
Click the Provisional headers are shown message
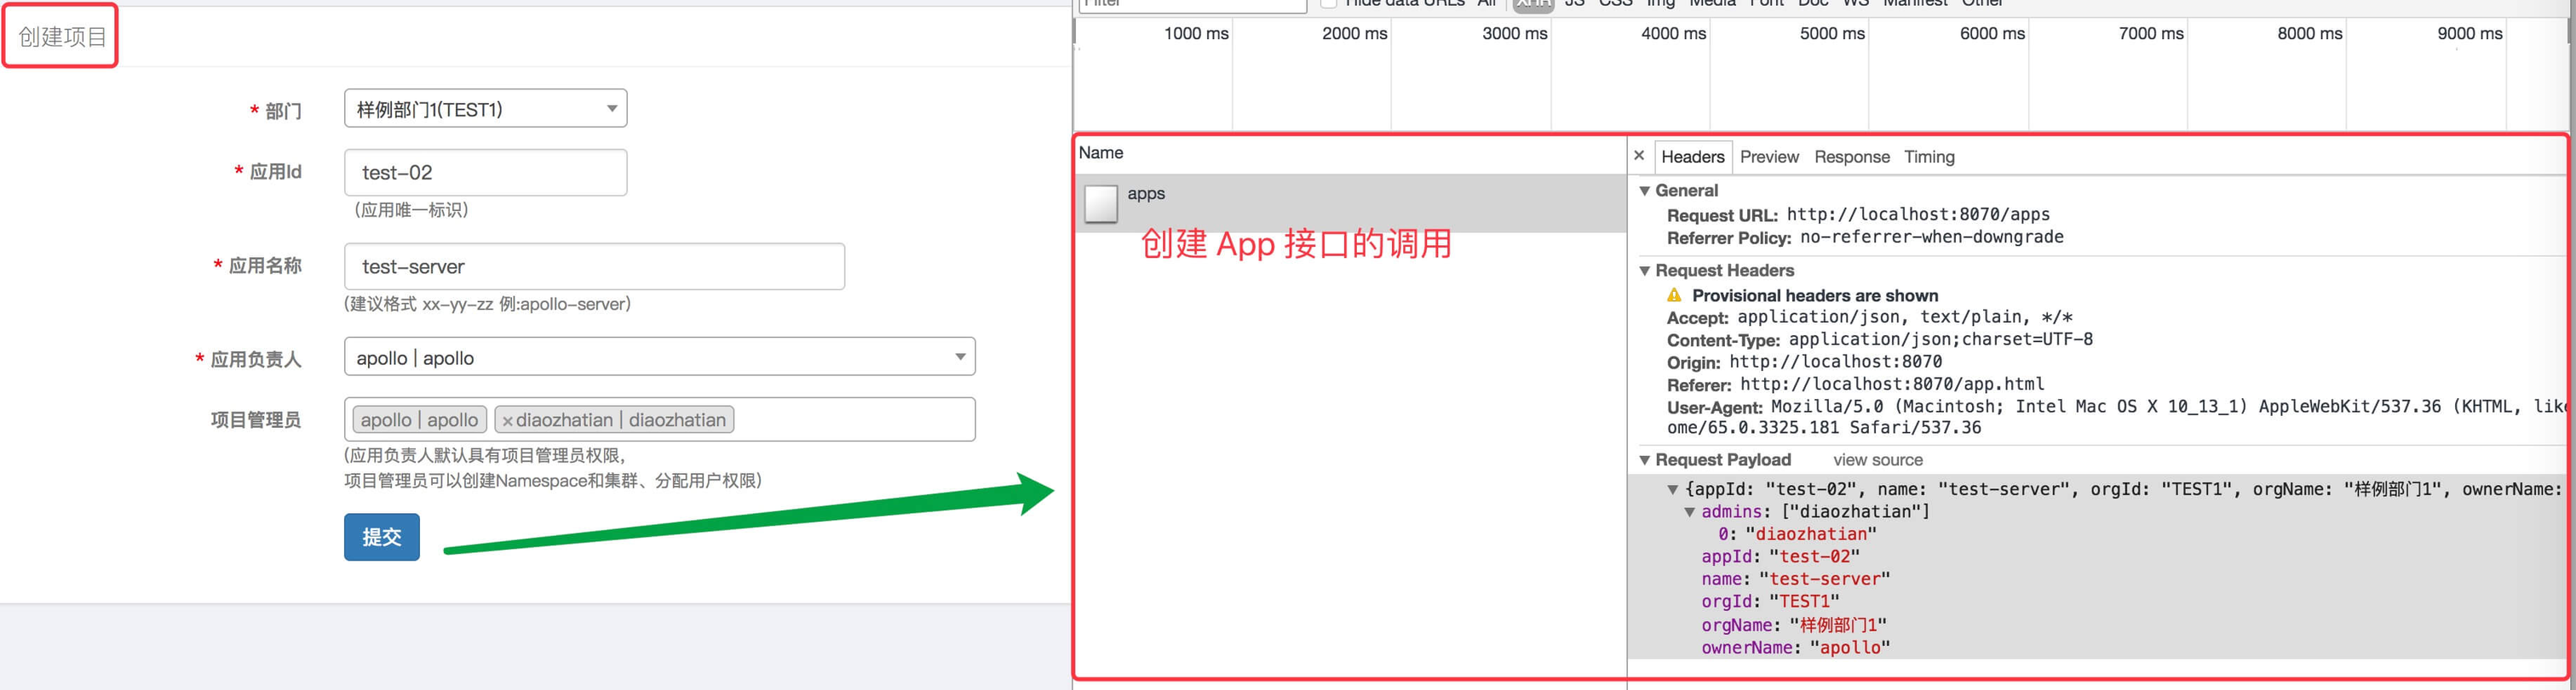click(1814, 295)
